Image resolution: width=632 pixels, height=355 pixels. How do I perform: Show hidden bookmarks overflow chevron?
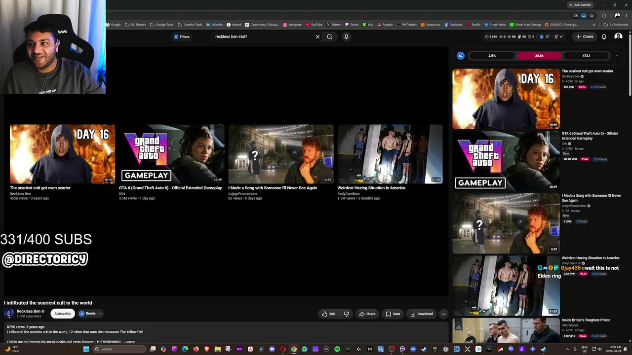point(594,25)
